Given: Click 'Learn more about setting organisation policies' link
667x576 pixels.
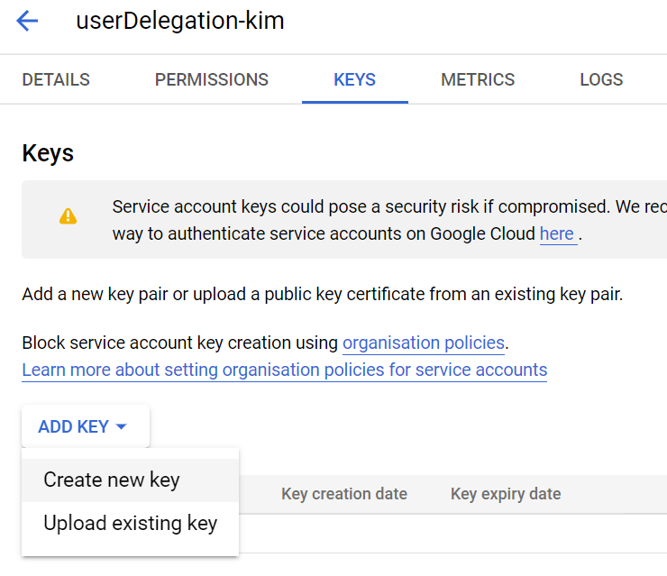Looking at the screenshot, I should (285, 370).
